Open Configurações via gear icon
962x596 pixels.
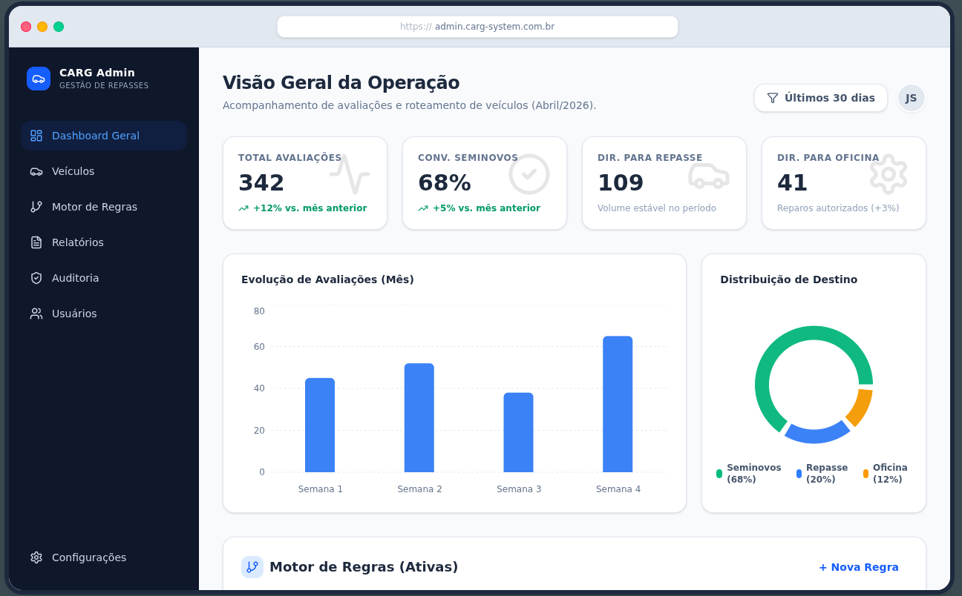(x=36, y=557)
